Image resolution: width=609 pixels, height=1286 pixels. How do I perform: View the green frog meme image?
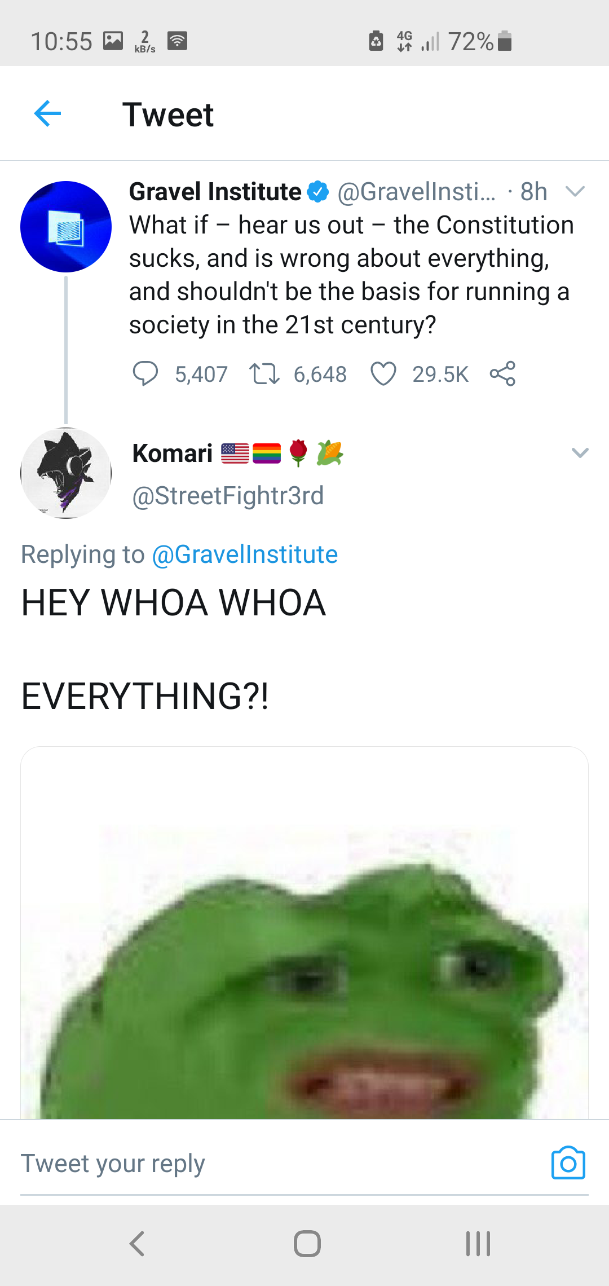point(304,959)
